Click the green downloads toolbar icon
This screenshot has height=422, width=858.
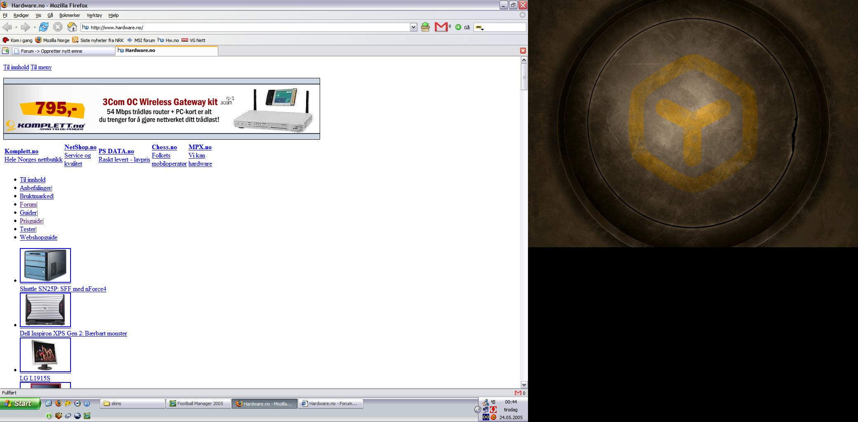tap(425, 27)
